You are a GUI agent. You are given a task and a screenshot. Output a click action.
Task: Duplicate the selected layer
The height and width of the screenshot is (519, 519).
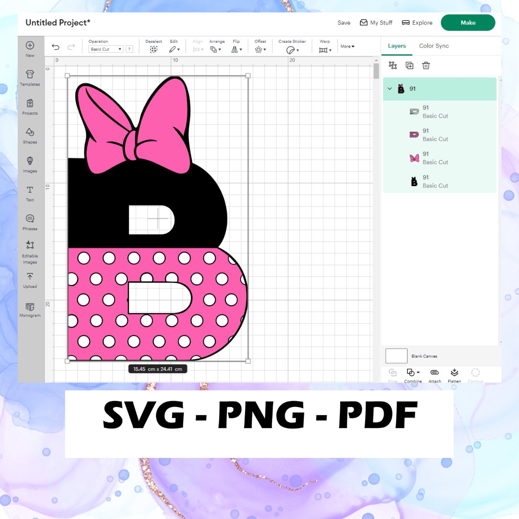pyautogui.click(x=409, y=65)
